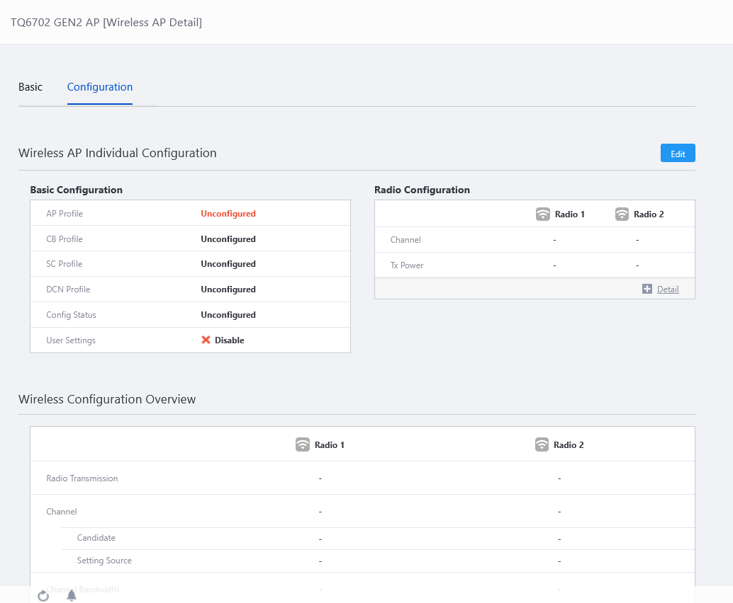This screenshot has height=603, width=733.
Task: Open notifications with the bell icon
Action: tap(72, 595)
